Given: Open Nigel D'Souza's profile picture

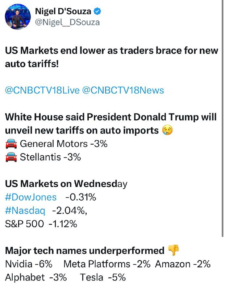Looking at the screenshot, I should click(x=18, y=17).
